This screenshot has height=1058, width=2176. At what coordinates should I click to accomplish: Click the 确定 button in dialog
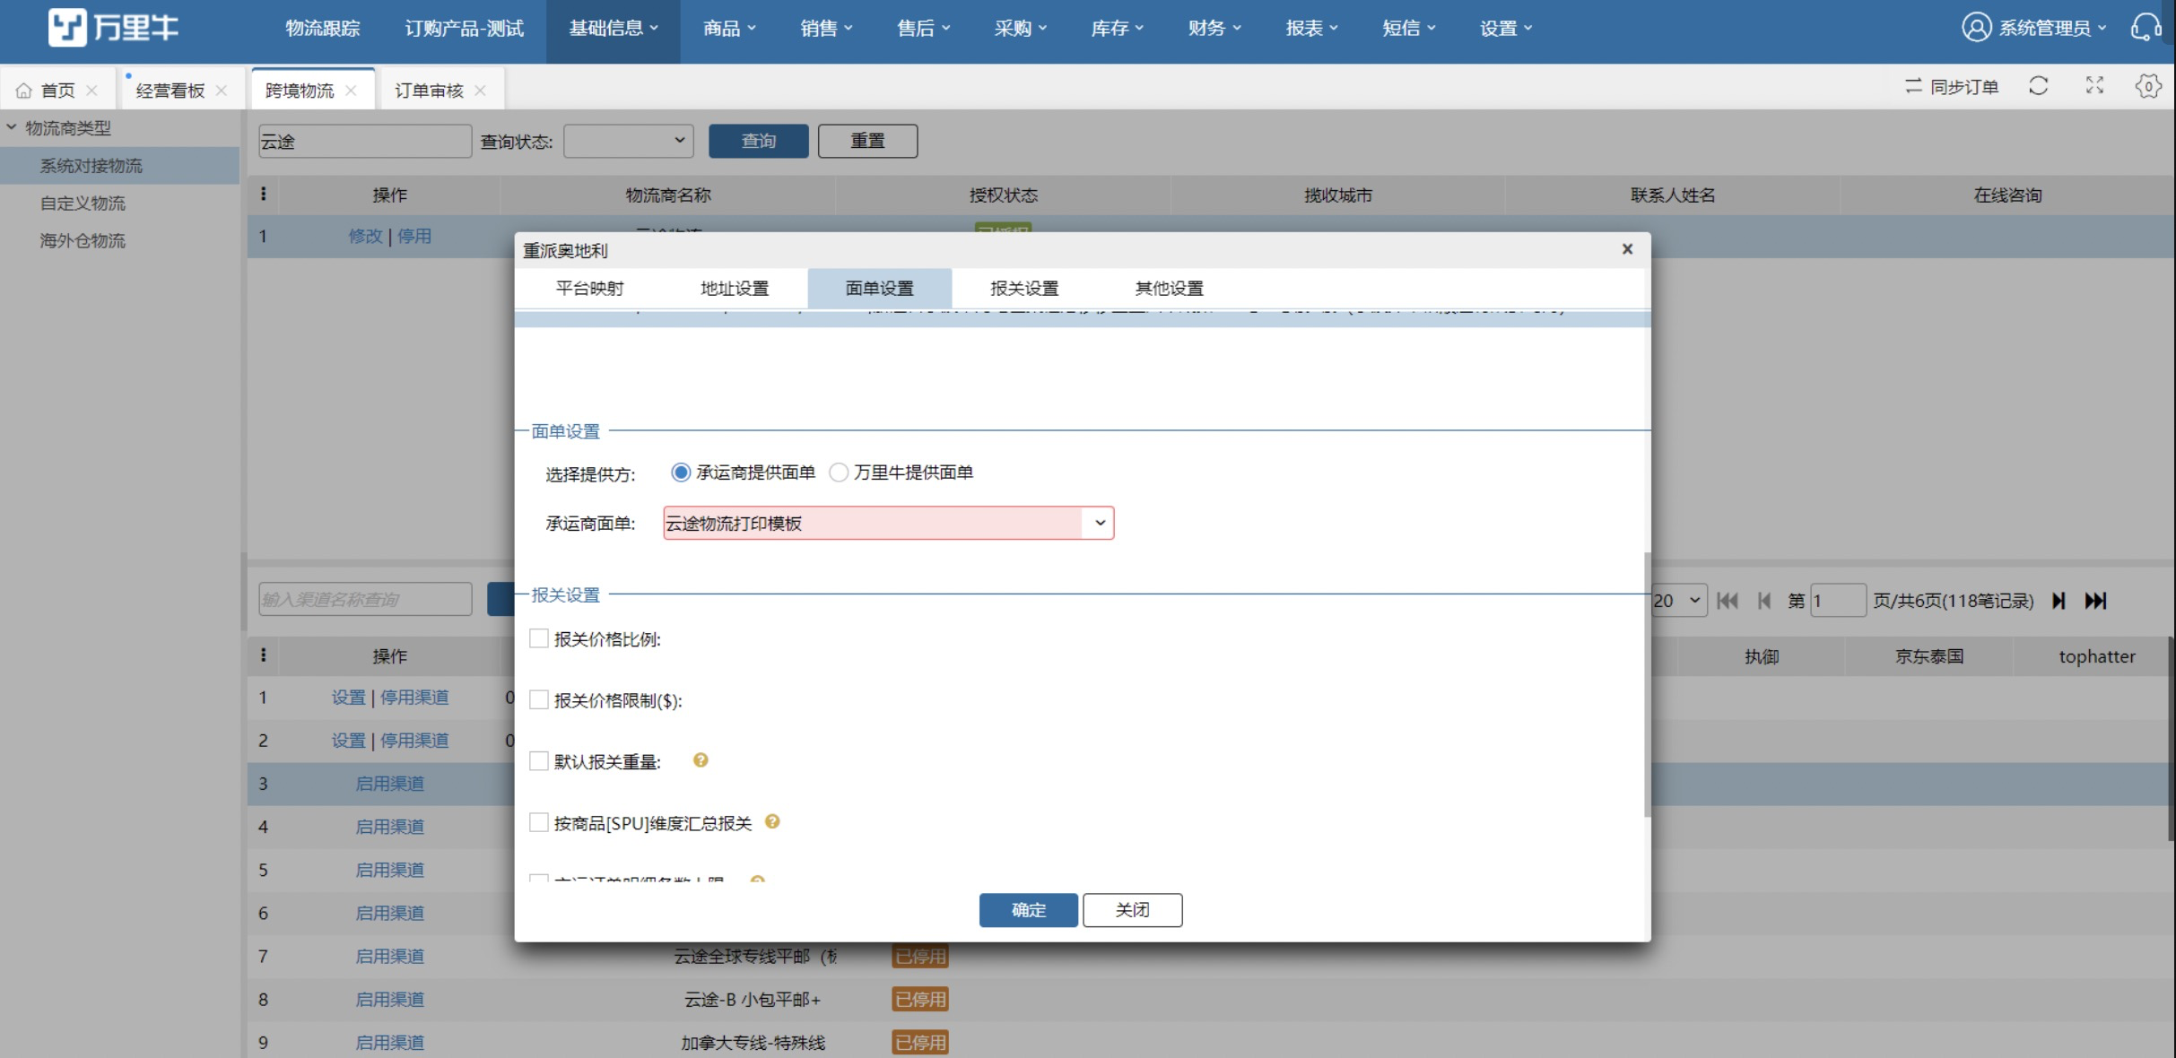1028,910
